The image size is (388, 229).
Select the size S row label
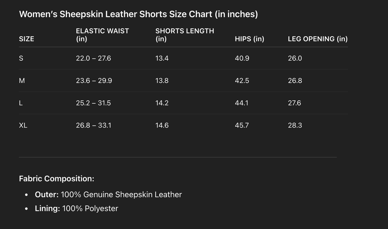pos(21,58)
